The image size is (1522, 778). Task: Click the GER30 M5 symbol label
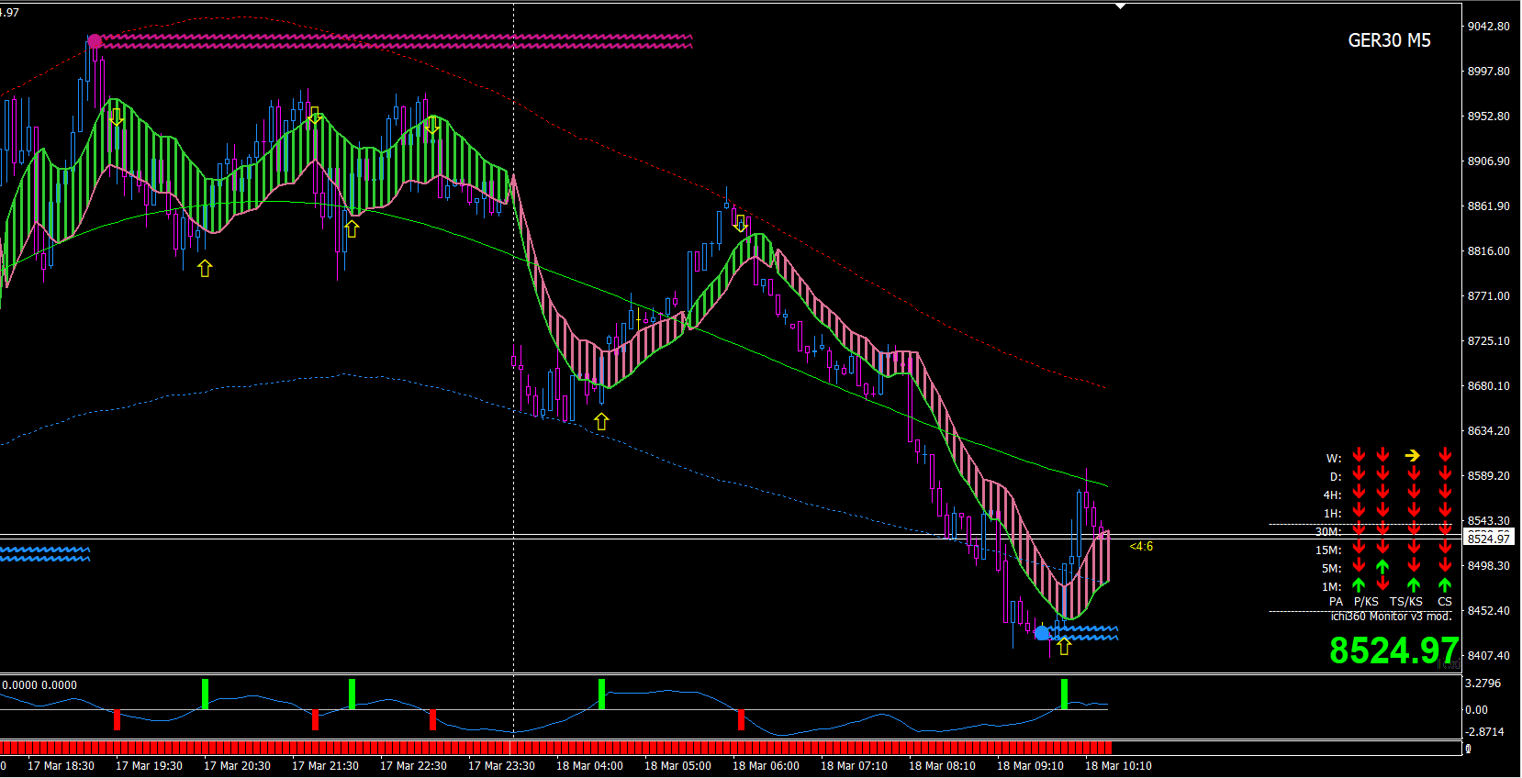pos(1389,40)
